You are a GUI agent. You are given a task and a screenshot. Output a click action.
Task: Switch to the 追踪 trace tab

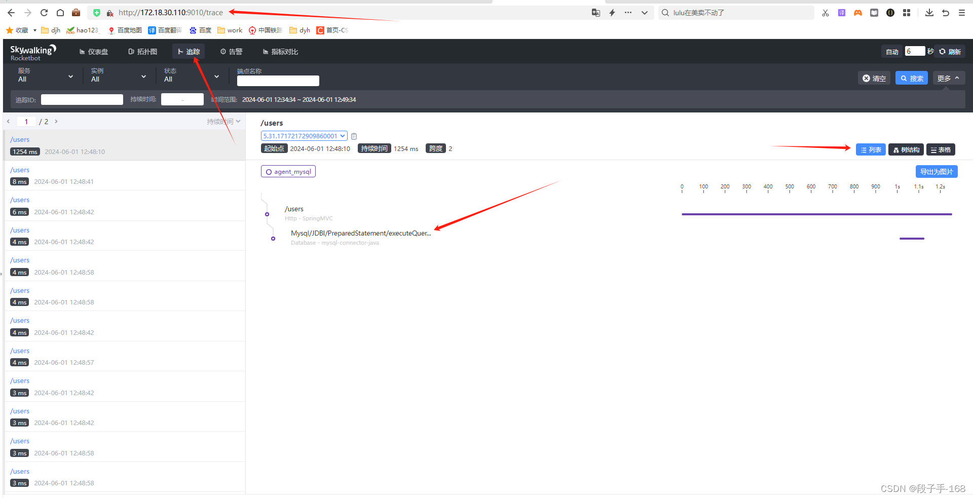189,52
